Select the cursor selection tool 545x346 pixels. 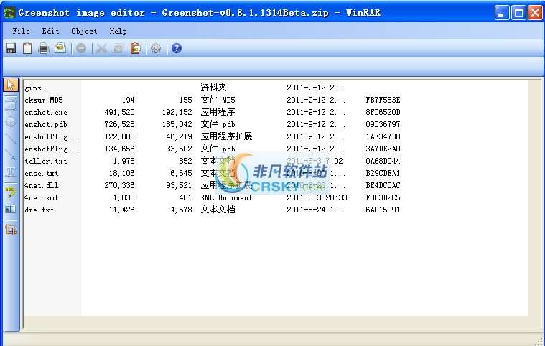11,85
